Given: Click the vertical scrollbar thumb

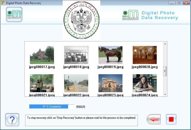Looking at the screenshot, I should (x=165, y=71).
